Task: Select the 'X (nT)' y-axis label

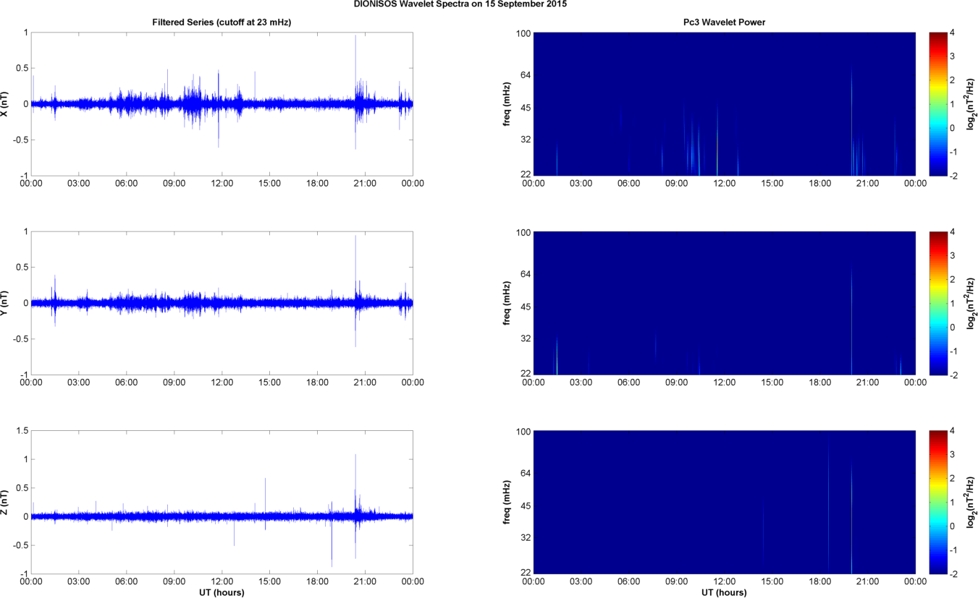Action: pos(5,104)
